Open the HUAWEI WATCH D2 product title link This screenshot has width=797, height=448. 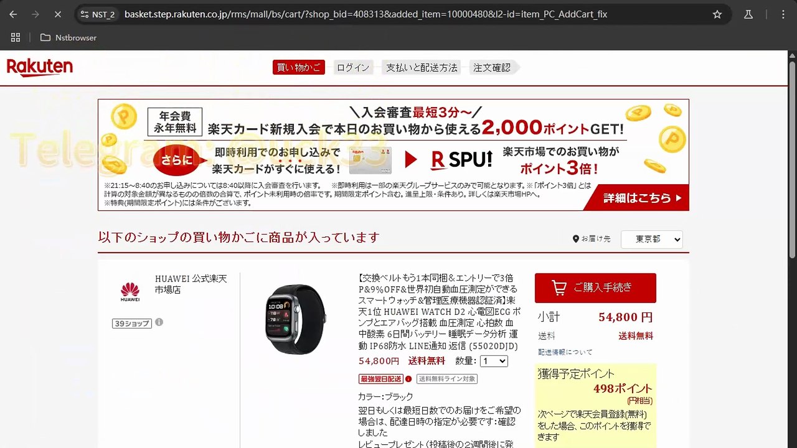(440, 312)
